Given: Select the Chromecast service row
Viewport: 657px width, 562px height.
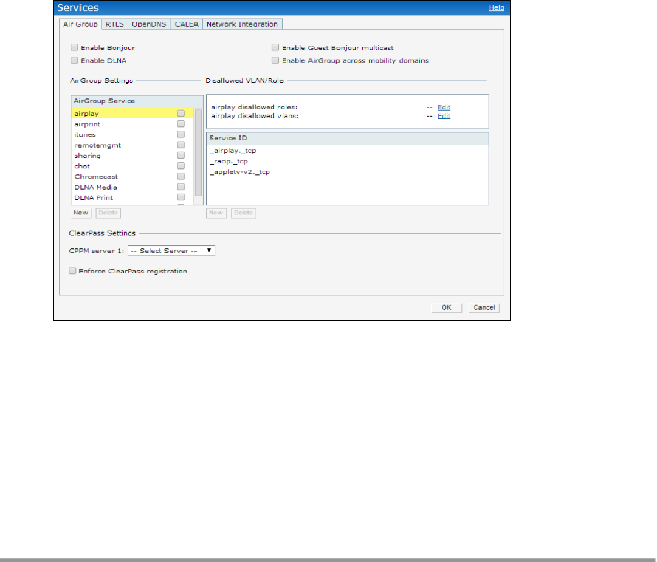Looking at the screenshot, I should 132,176.
